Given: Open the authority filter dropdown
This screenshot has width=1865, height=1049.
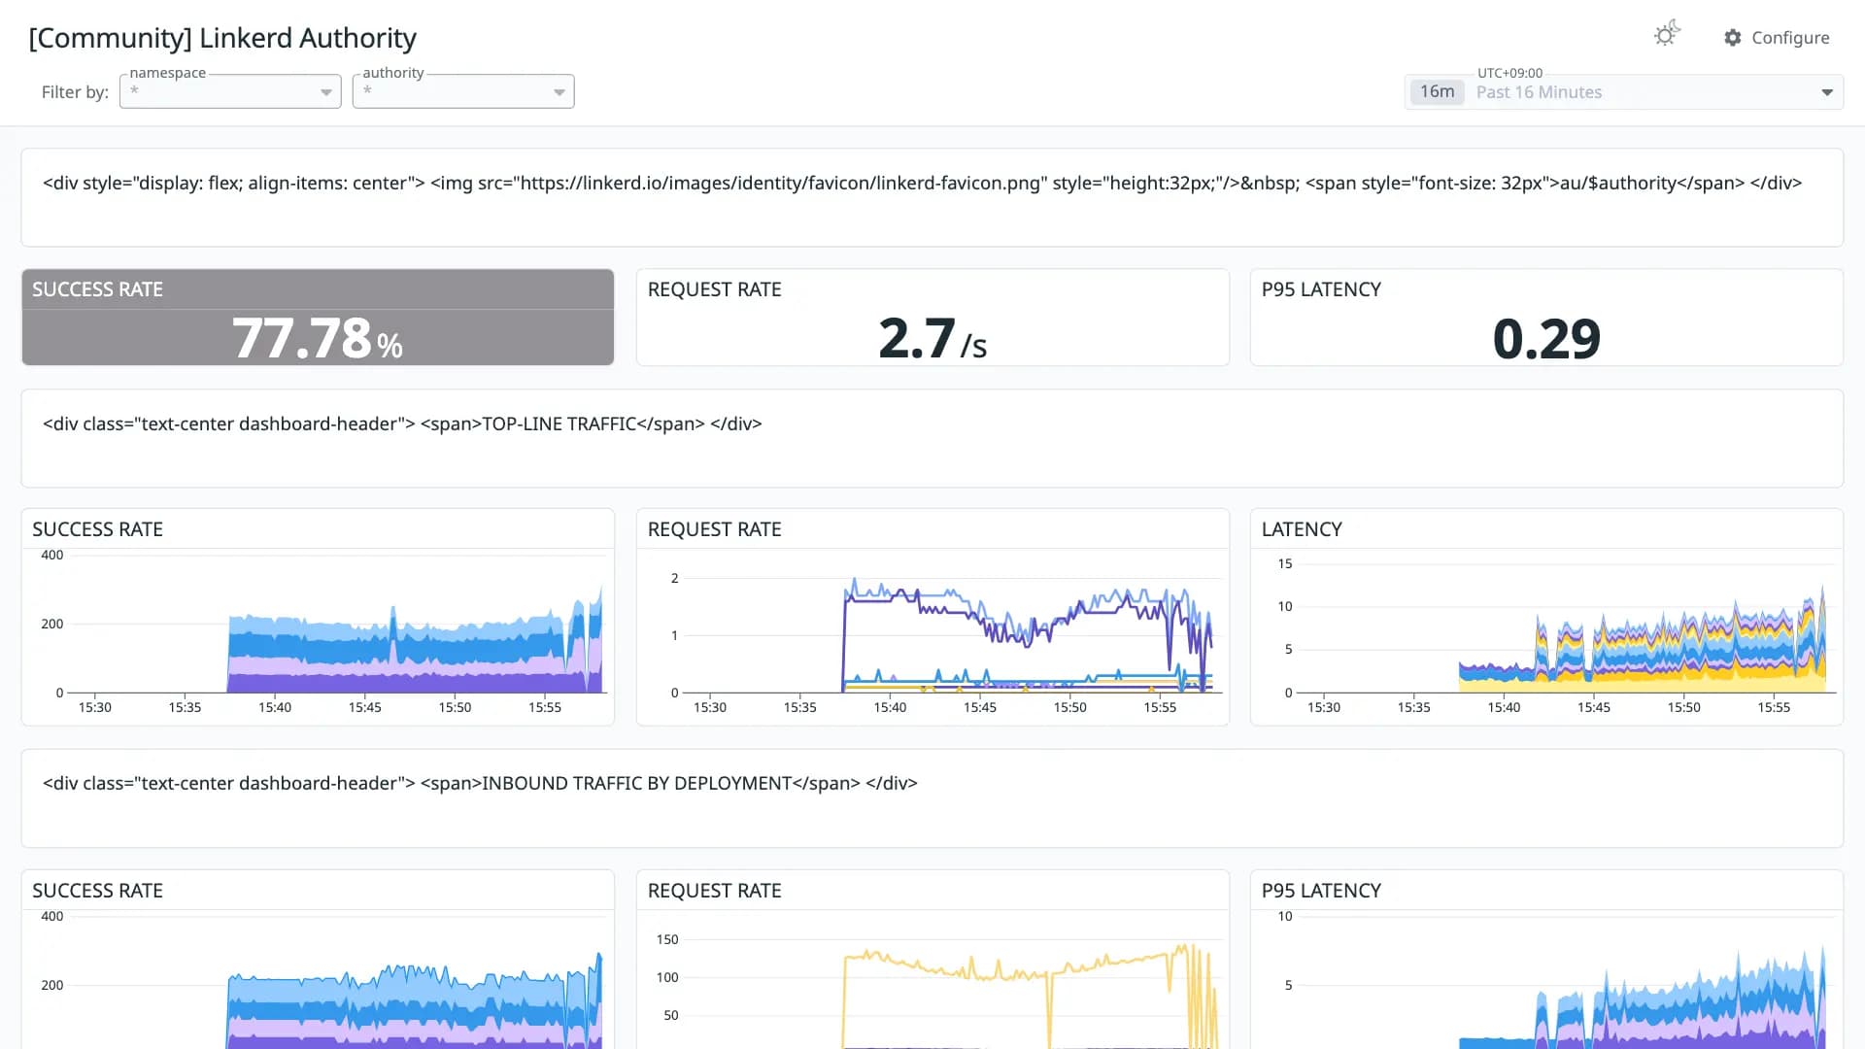Looking at the screenshot, I should coord(463,91).
